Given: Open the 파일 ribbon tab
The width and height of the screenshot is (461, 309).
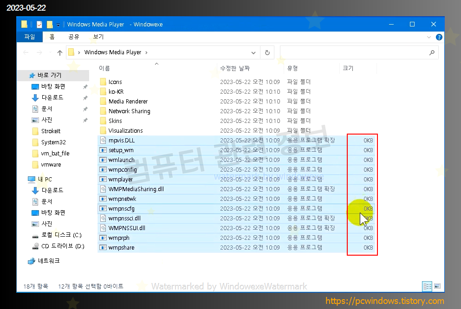Looking at the screenshot, I should tap(29, 37).
